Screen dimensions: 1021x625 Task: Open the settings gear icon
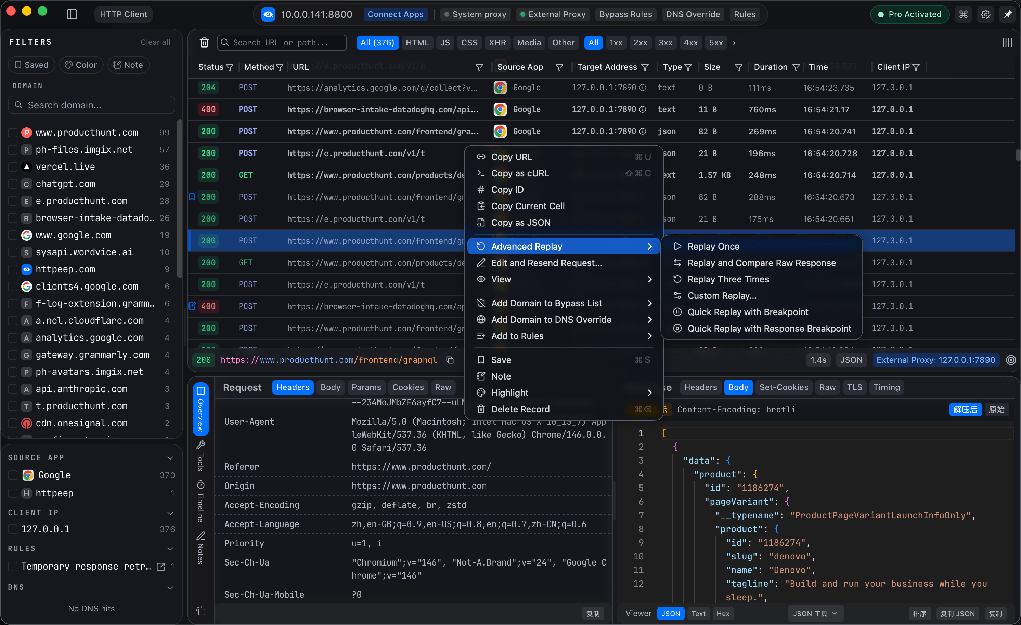(985, 14)
